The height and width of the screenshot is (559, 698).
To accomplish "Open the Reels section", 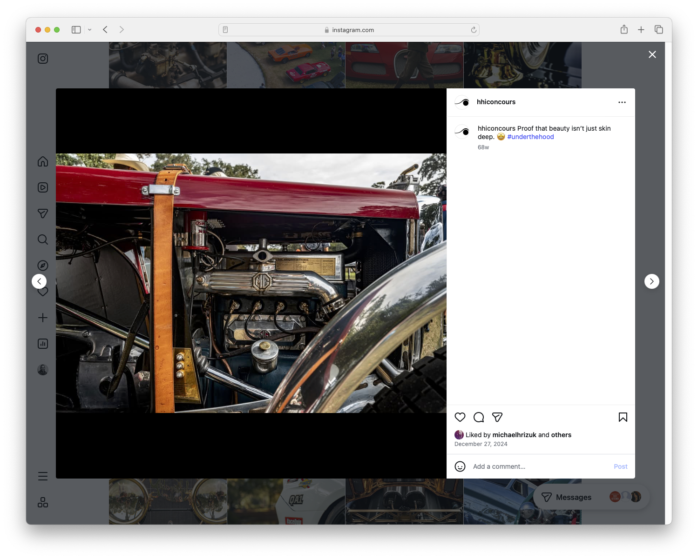I will coord(42,187).
